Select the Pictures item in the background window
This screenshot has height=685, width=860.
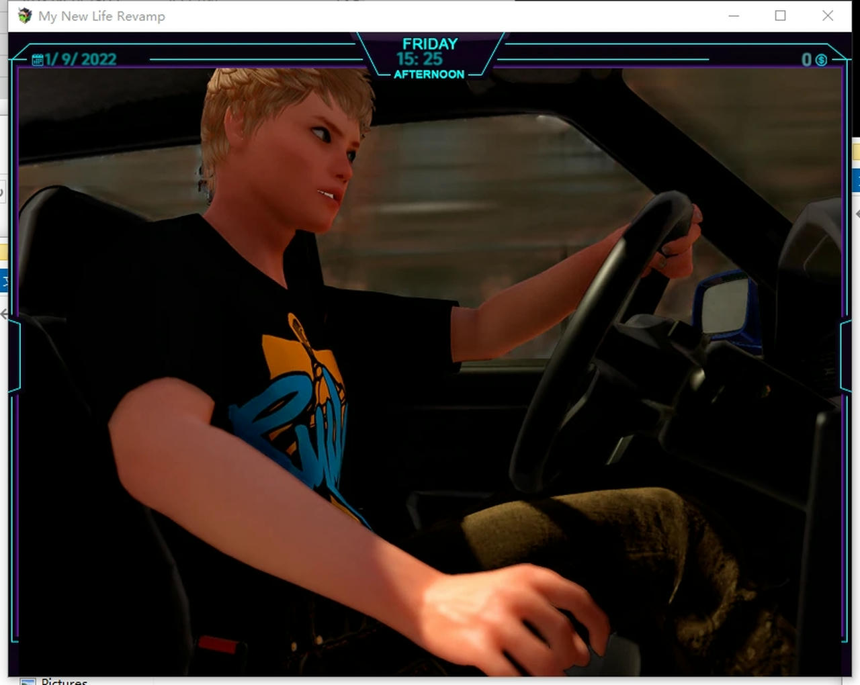pos(64,681)
